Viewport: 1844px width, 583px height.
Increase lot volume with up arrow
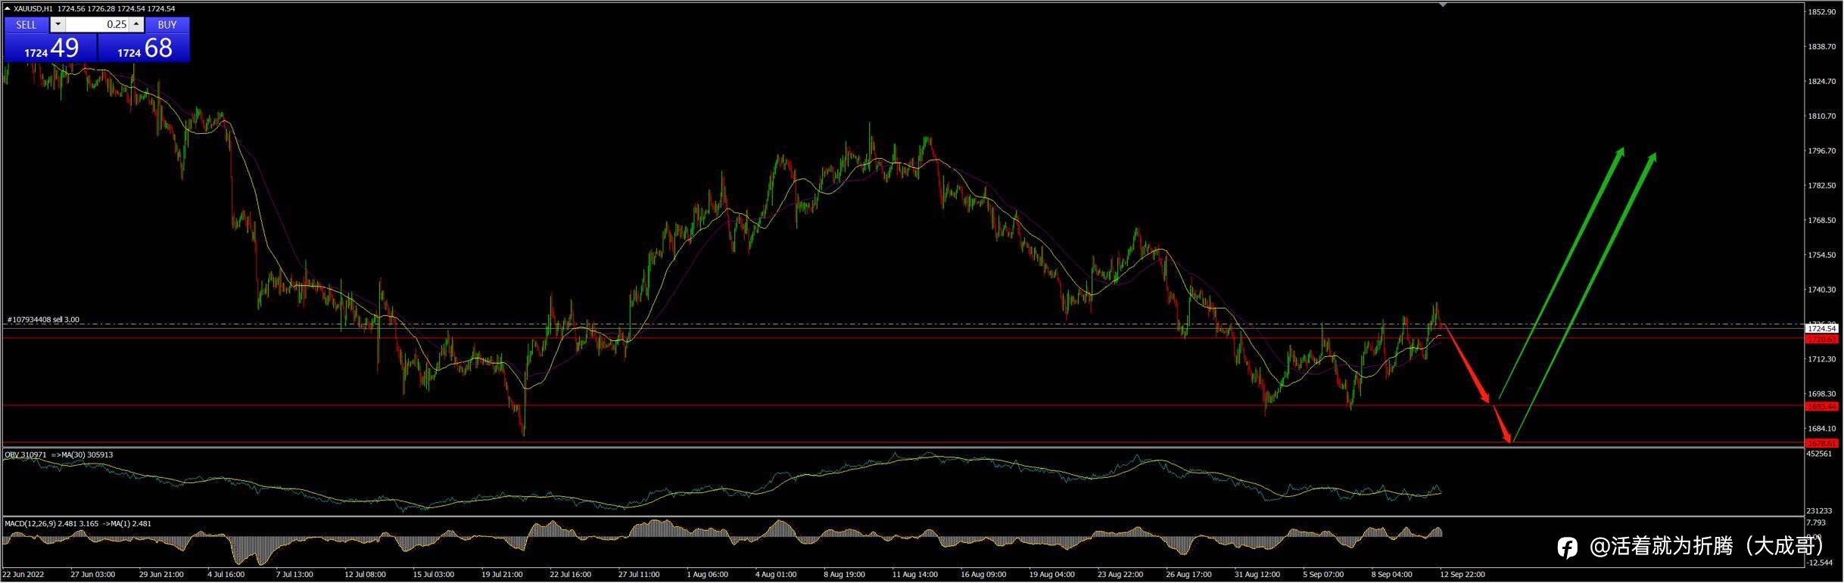[136, 24]
